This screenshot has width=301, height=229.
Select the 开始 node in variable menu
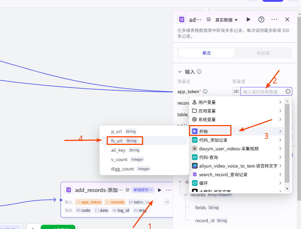click(237, 131)
